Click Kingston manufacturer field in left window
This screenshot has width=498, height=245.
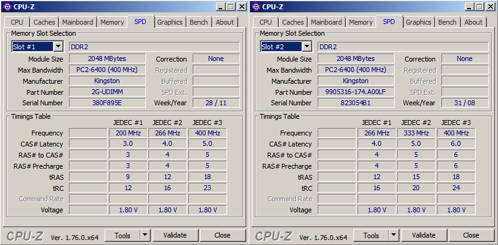tap(107, 81)
